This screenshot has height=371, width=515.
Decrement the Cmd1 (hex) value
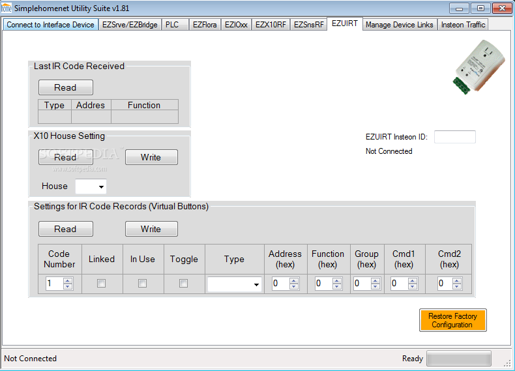click(413, 286)
